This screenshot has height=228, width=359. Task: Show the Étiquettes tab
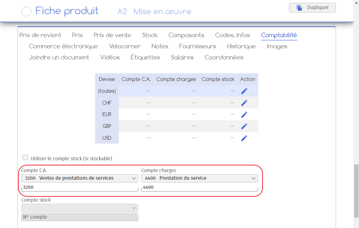click(145, 57)
